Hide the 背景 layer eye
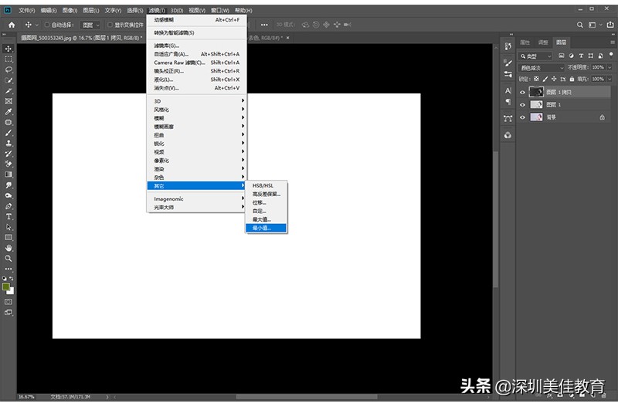Viewport: 618px width, 407px height. pyautogui.click(x=523, y=117)
